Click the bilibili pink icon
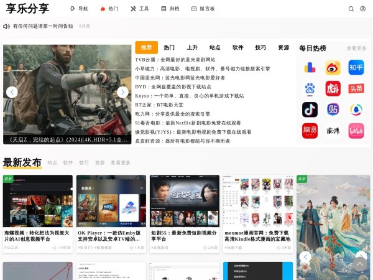Viewport: 373px width, 280px height. click(x=356, y=131)
